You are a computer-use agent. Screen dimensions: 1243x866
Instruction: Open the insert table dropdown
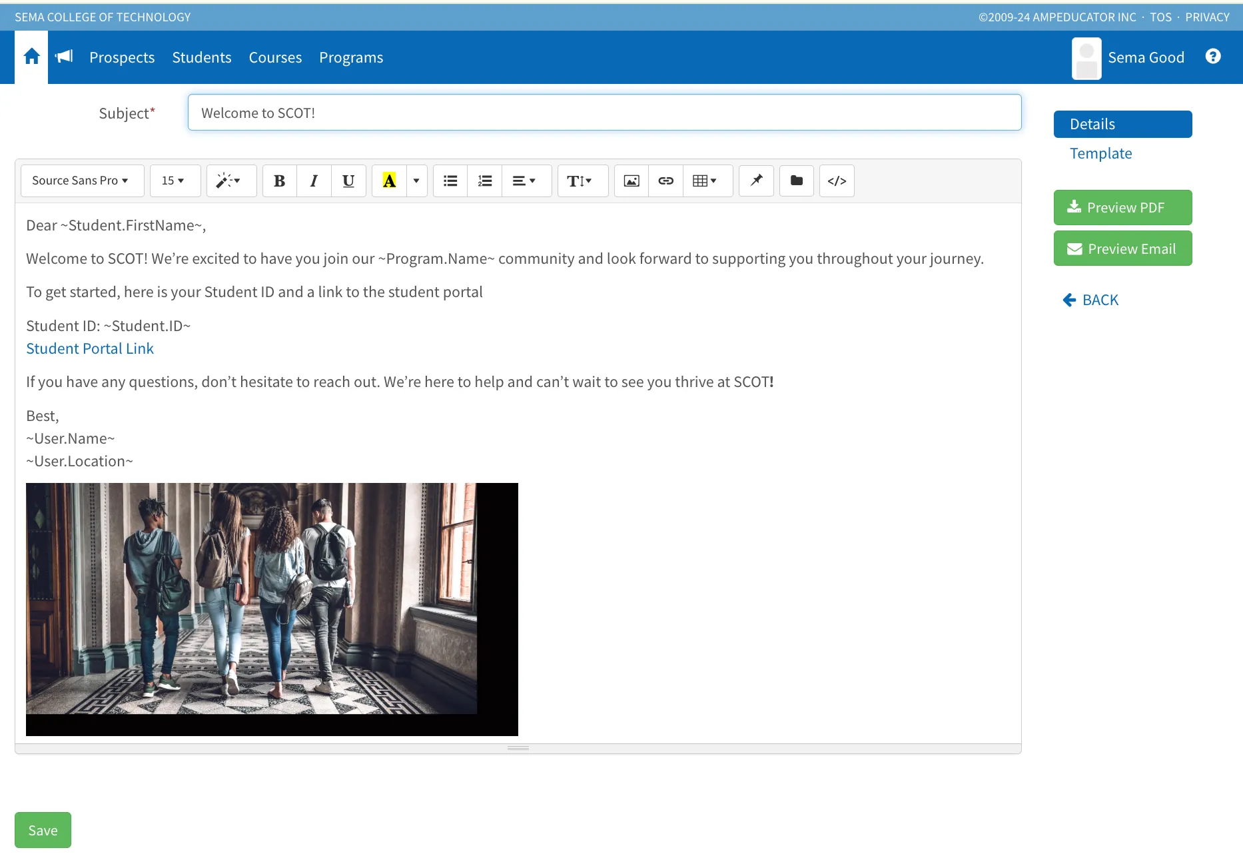pyautogui.click(x=708, y=181)
